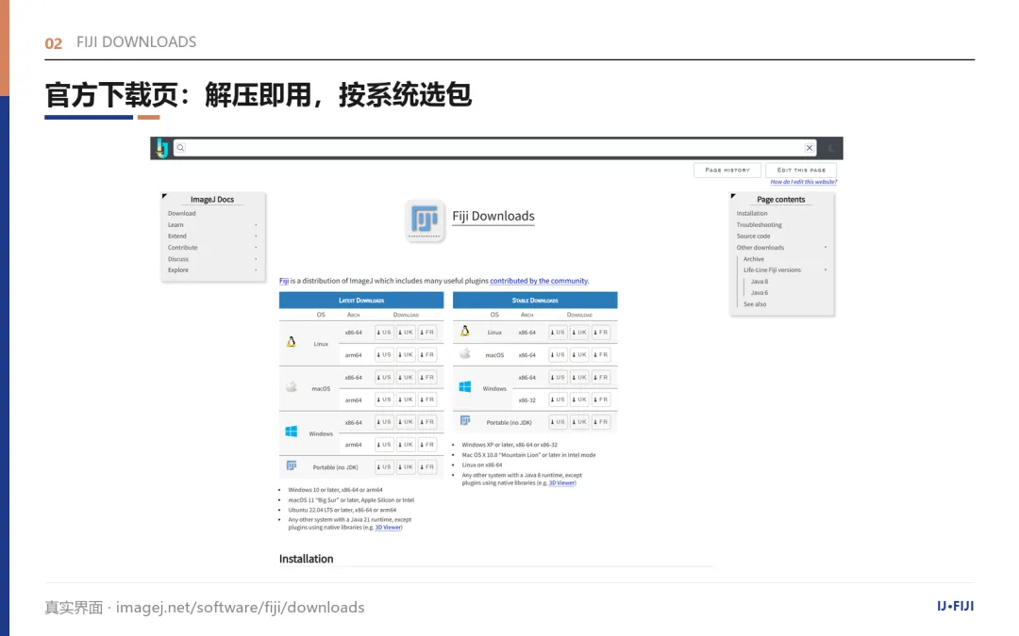Click the Installation section heading
The width and height of the screenshot is (1019, 636).
pos(306,559)
